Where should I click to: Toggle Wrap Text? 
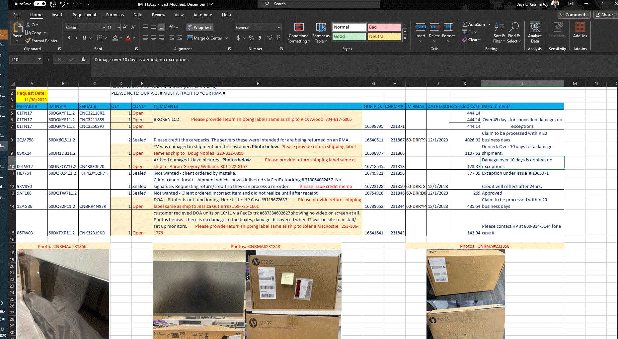[x=199, y=28]
